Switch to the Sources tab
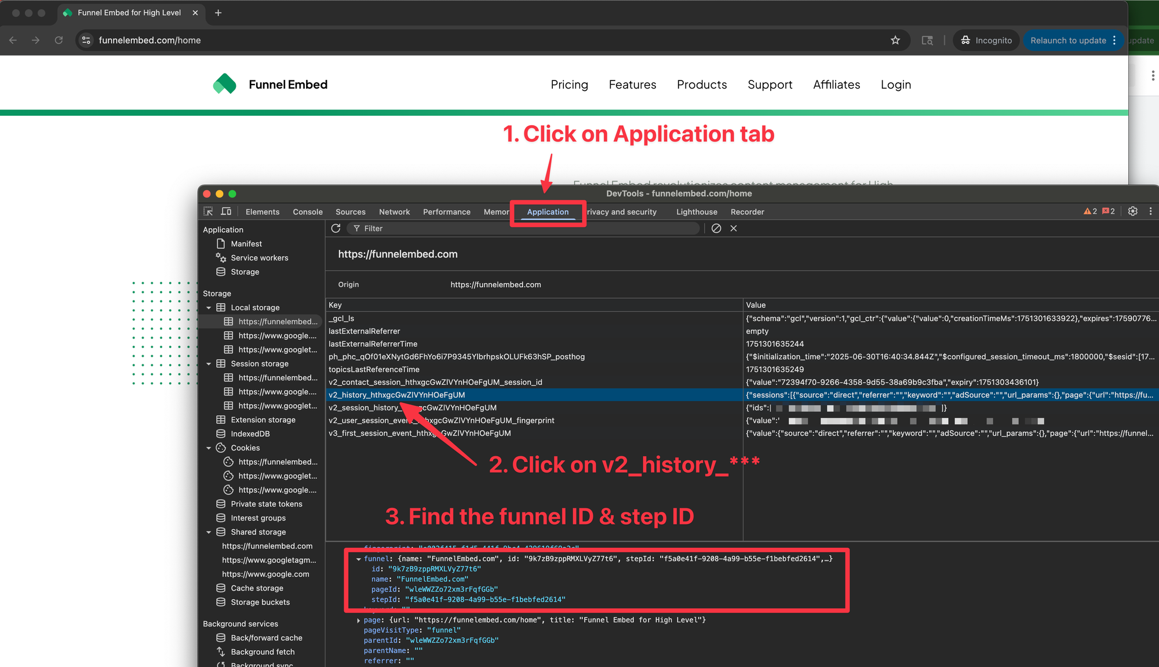Viewport: 1159px width, 667px height. [x=351, y=211]
